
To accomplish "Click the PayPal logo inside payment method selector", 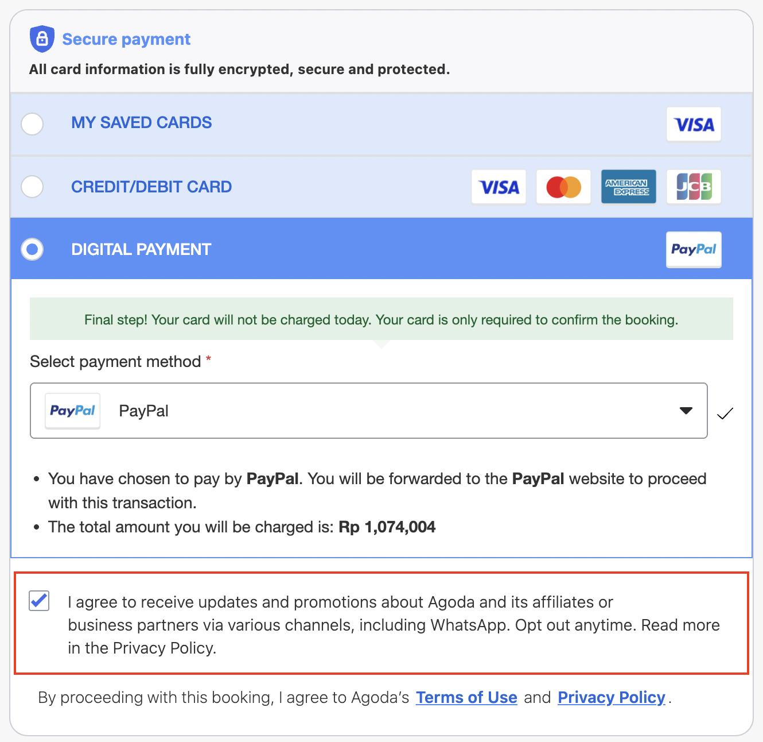I will point(73,410).
